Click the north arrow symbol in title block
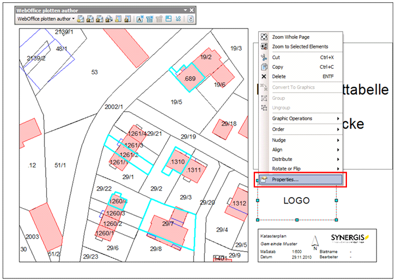This screenshot has height=280, width=396. coord(315,244)
